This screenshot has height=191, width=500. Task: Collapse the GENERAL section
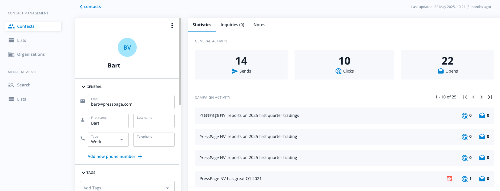(x=83, y=87)
